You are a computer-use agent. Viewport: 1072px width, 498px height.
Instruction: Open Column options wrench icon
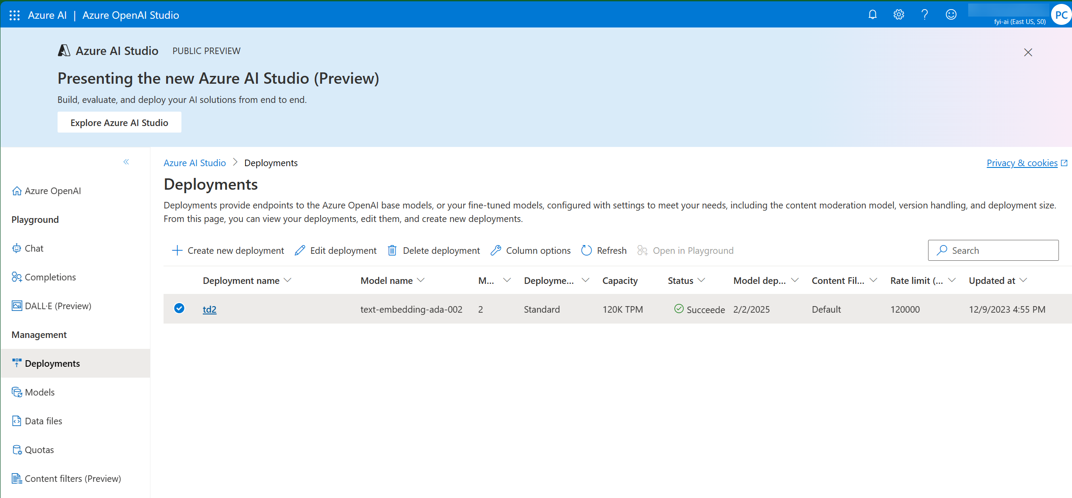pos(495,250)
